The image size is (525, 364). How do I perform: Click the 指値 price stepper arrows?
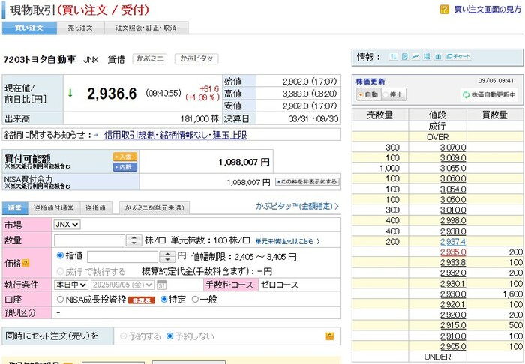pos(167,257)
